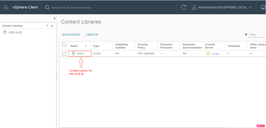The width and height of the screenshot is (266, 128).
Task: Open the Administrator@VSPHERE.LOCAL user dropdown
Action: click(222, 7)
